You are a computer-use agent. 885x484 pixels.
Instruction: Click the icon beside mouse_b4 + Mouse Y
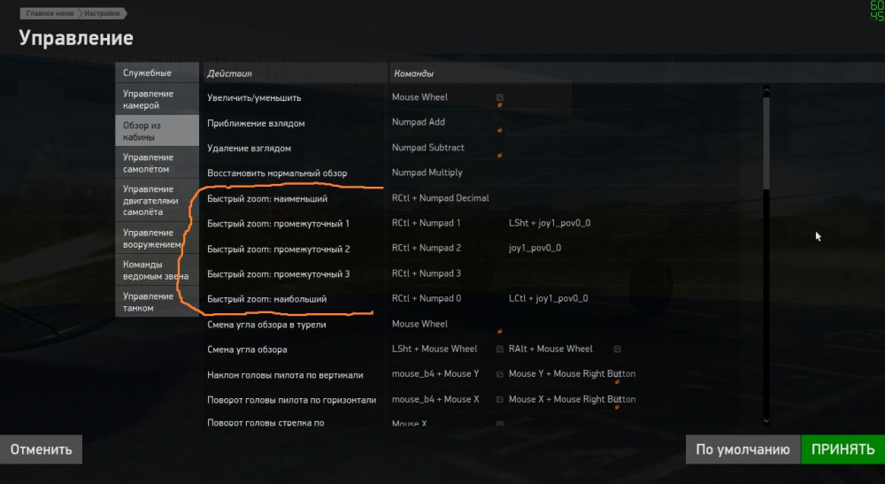point(500,374)
